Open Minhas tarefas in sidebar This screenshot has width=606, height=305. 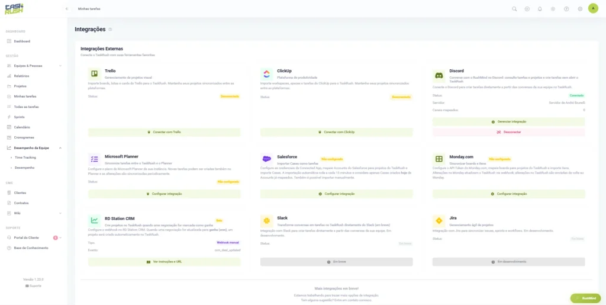(x=25, y=97)
